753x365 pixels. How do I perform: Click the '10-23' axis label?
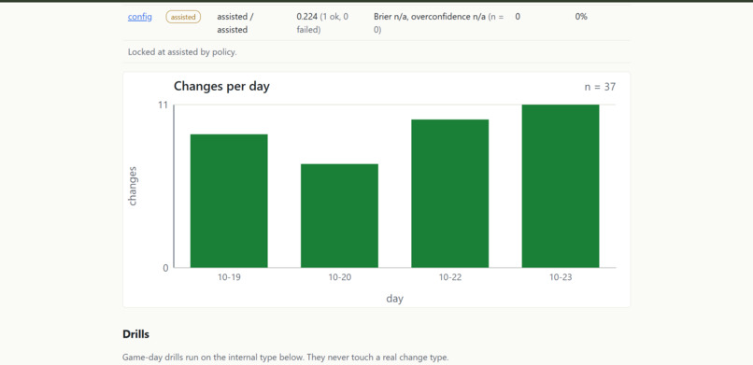[561, 277]
